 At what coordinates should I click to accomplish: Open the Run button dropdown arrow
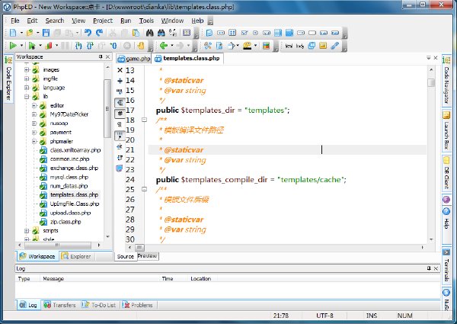tap(21, 46)
